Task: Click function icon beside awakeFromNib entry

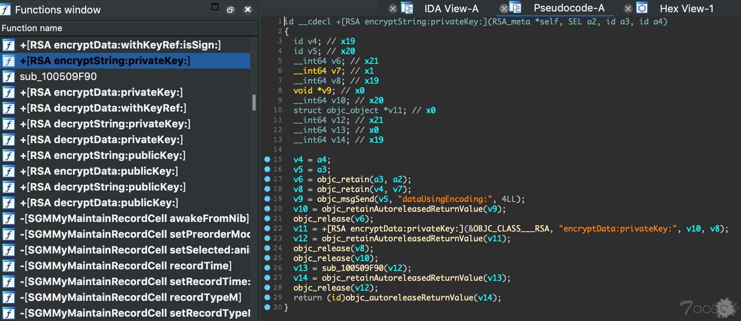Action: pos(8,218)
